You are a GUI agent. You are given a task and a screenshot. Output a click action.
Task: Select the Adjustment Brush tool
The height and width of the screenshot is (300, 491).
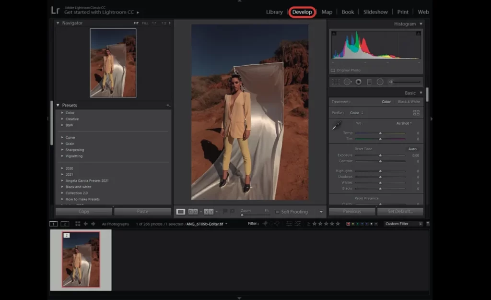click(405, 82)
